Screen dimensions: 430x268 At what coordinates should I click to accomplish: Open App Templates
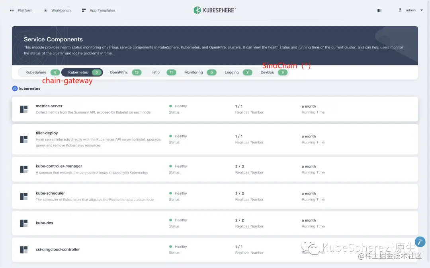pos(102,10)
